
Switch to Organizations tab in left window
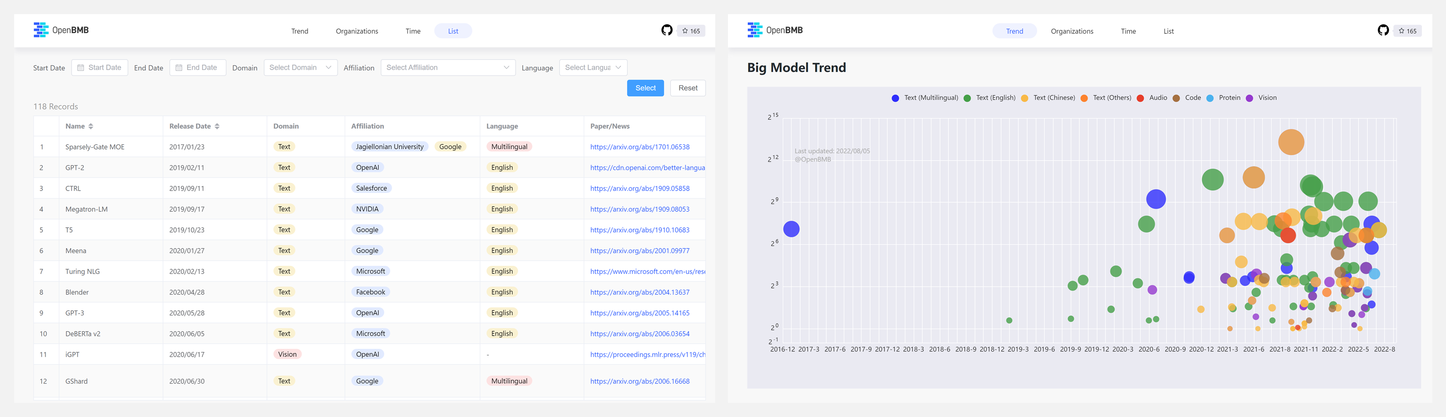point(357,31)
